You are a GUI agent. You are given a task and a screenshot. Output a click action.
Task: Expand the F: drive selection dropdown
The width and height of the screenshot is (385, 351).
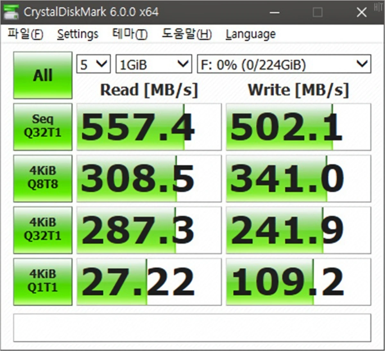point(284,64)
